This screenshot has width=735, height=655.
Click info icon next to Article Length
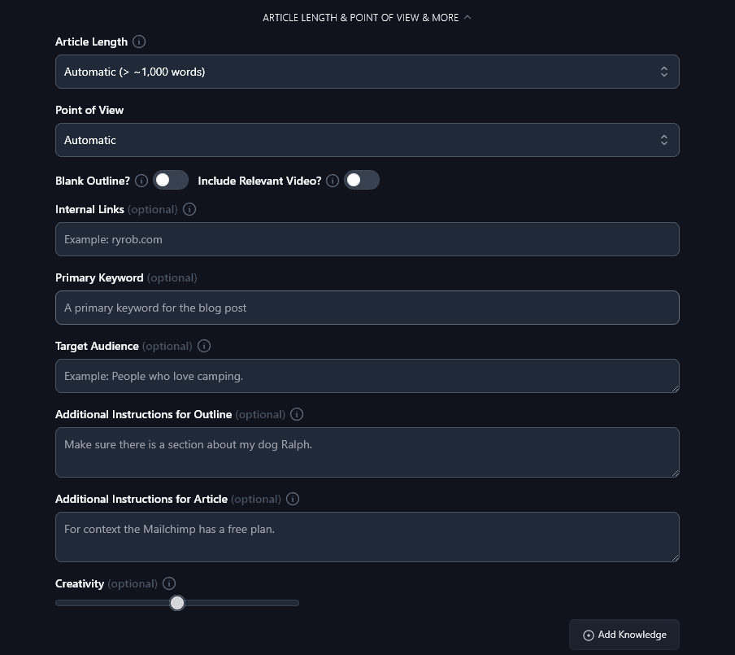[139, 41]
